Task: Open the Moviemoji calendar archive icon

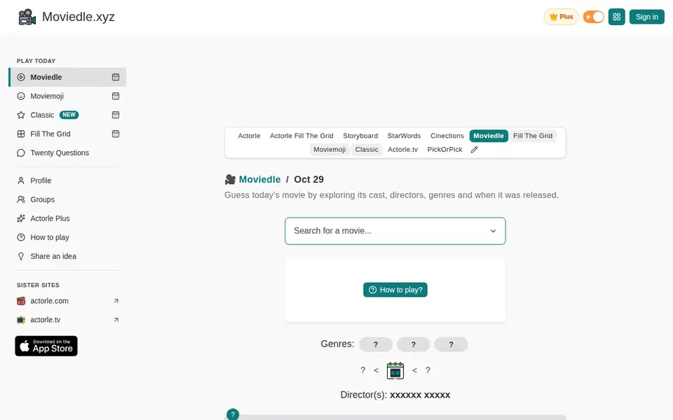Action: [x=116, y=96]
